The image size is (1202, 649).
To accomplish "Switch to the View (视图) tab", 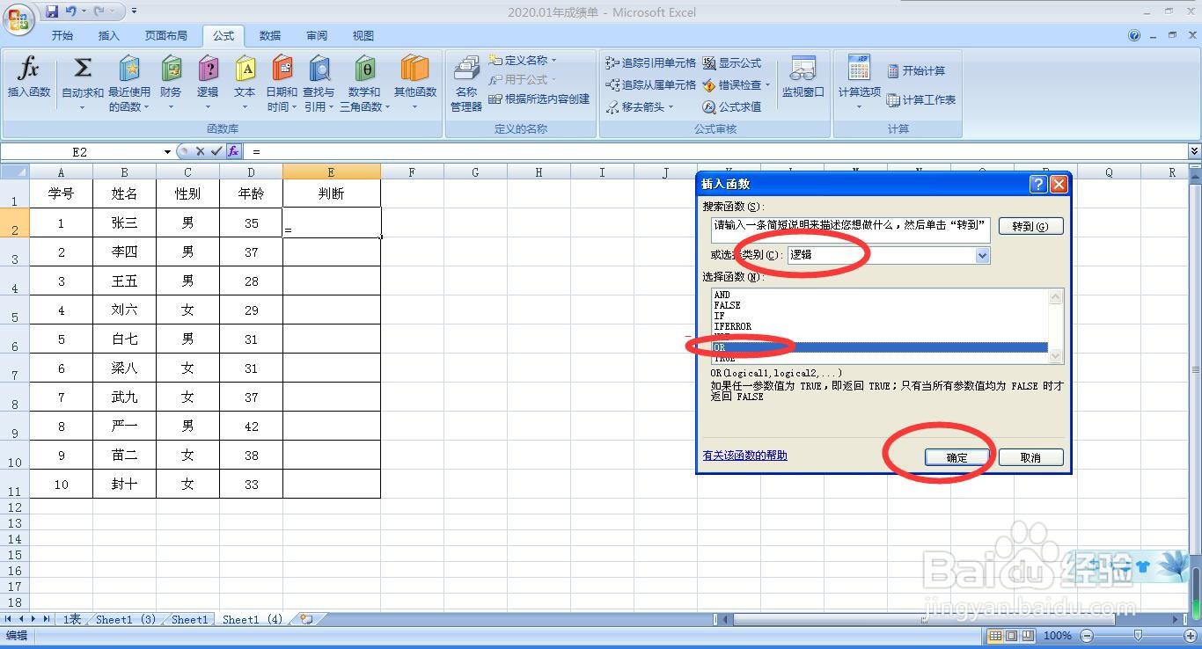I will (x=363, y=36).
